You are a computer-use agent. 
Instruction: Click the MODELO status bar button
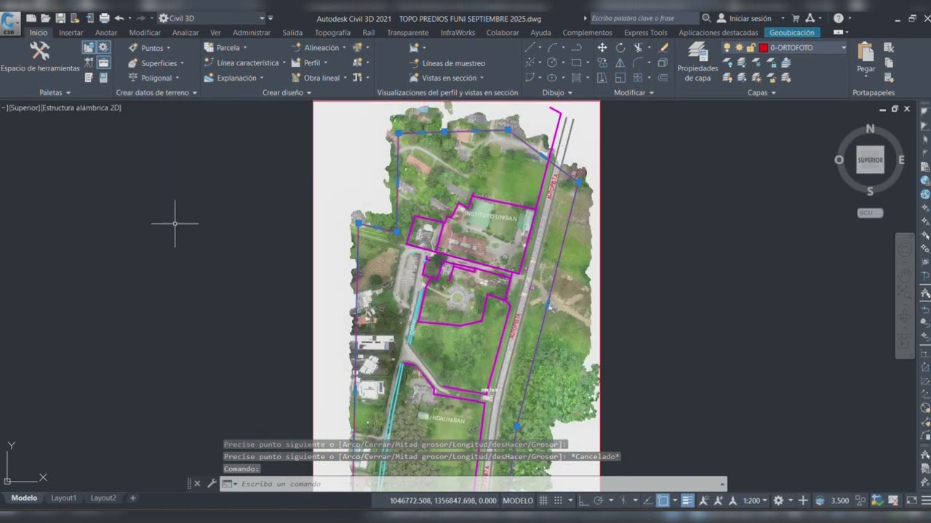pos(518,500)
